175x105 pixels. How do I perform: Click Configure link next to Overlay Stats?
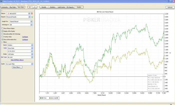[x=25, y=37]
